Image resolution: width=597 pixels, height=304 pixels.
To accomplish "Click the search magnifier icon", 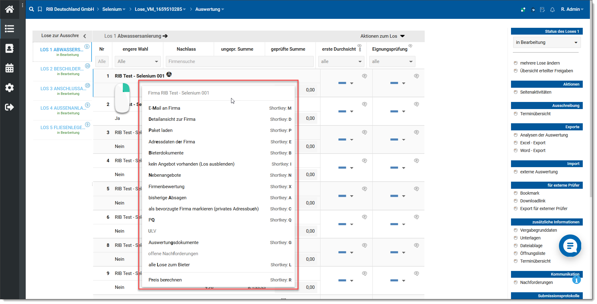I will click(31, 9).
